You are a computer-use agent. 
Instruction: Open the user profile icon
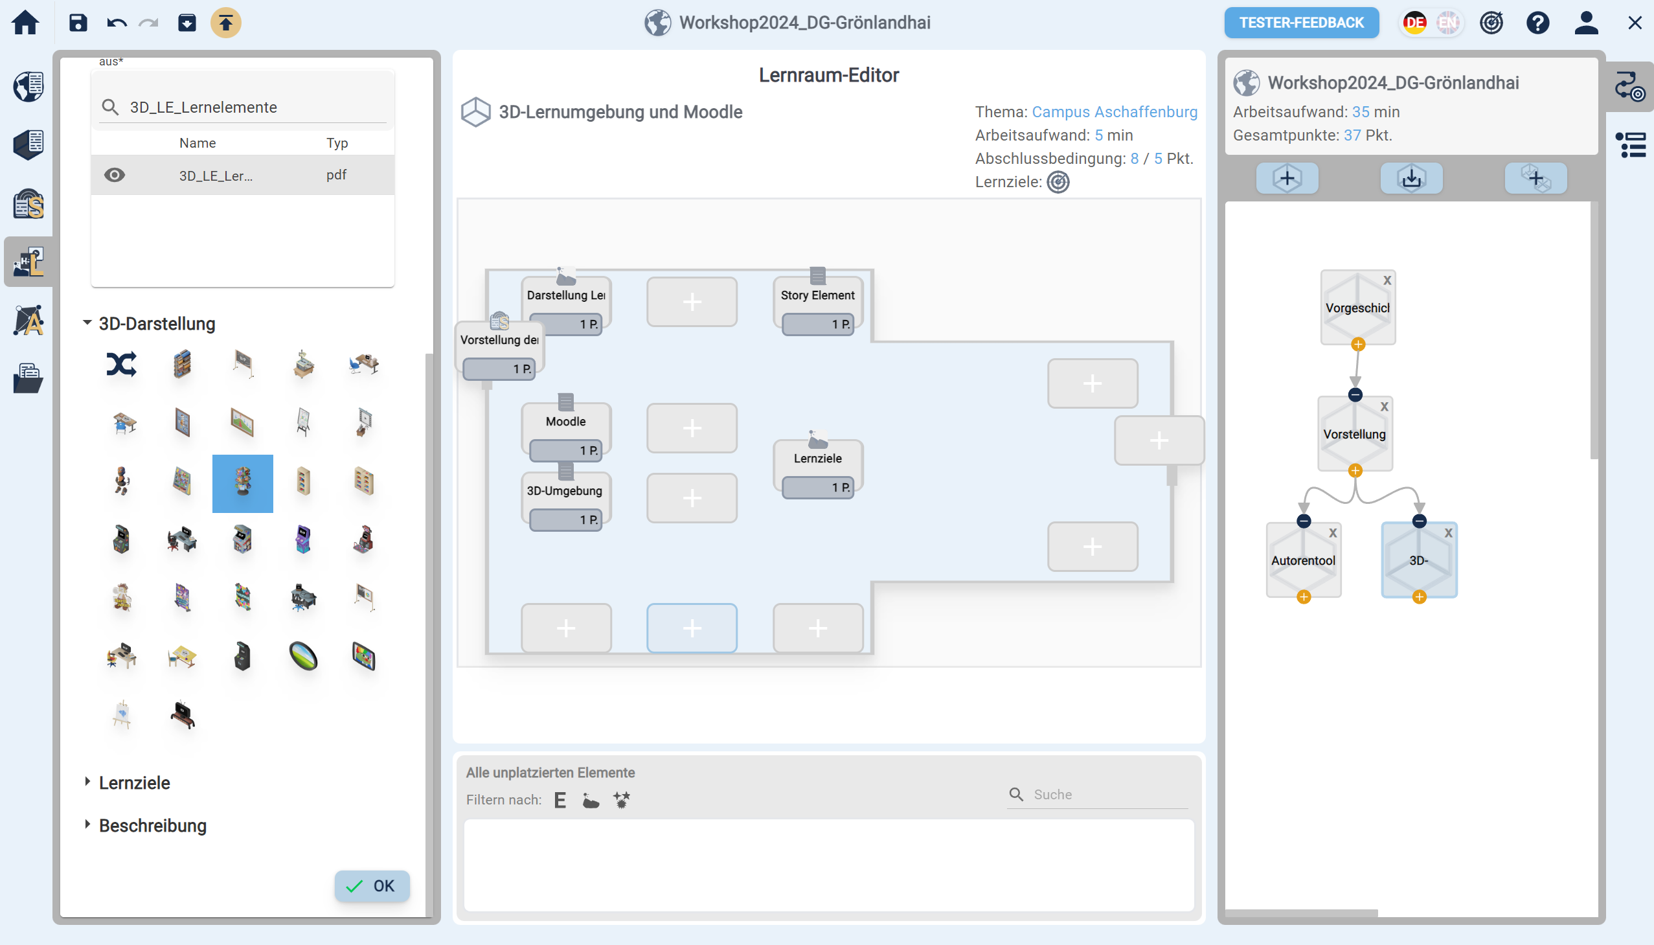click(x=1585, y=23)
